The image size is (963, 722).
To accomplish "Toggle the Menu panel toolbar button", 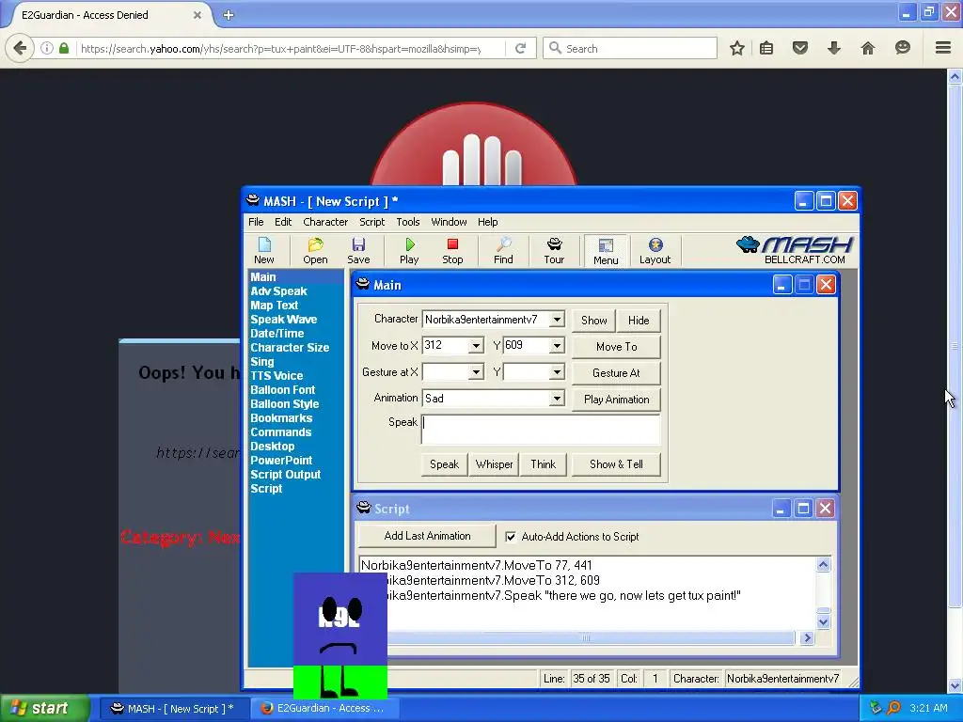I will [606, 251].
